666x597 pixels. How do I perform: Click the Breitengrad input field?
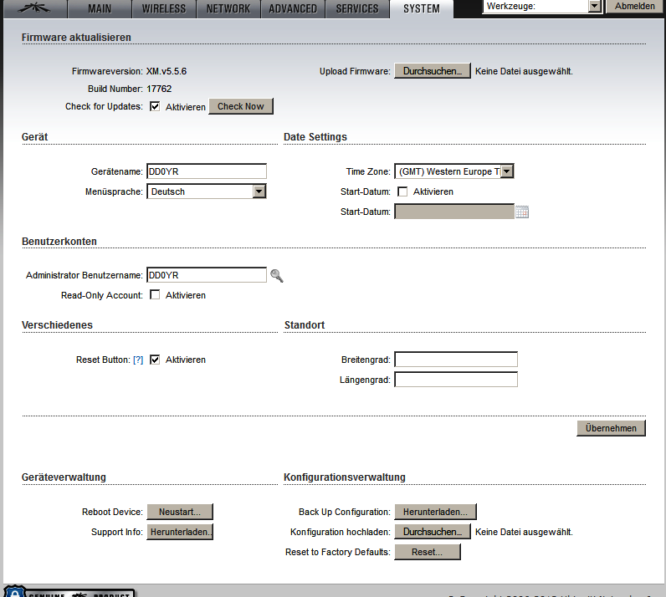pos(456,360)
